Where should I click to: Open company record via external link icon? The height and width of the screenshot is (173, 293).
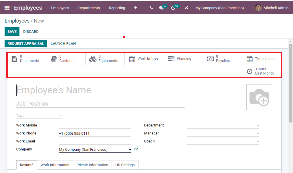(x=136, y=149)
